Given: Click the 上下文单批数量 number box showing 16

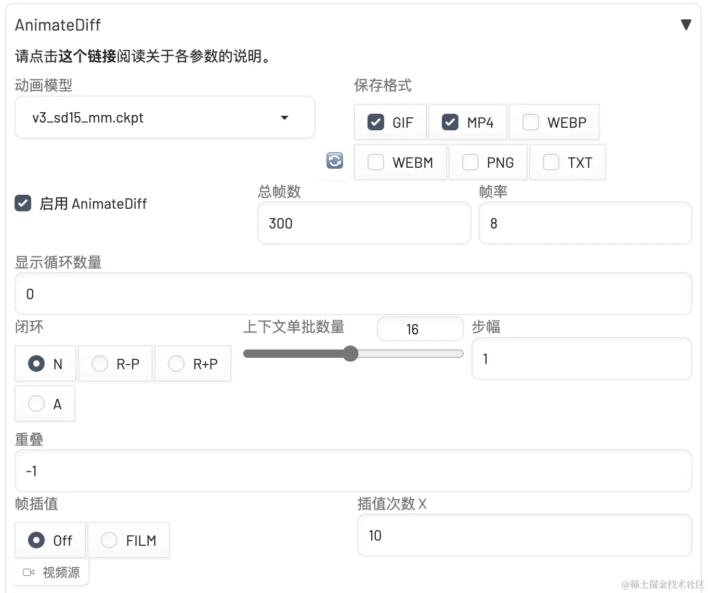Looking at the screenshot, I should [x=420, y=329].
